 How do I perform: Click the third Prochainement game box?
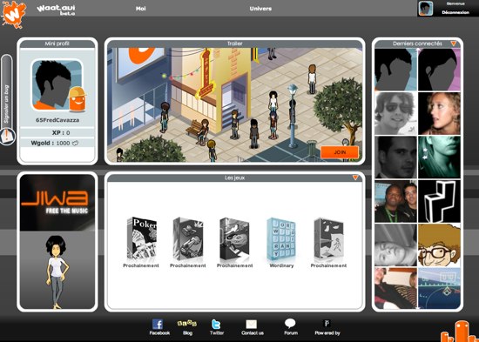tap(234, 238)
